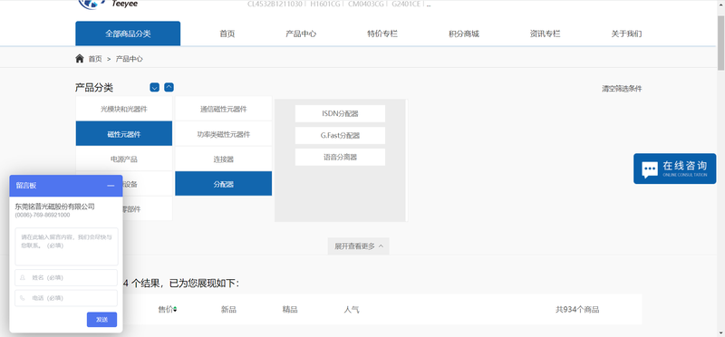Sort by 新品 tab
This screenshot has width=725, height=337.
click(228, 310)
